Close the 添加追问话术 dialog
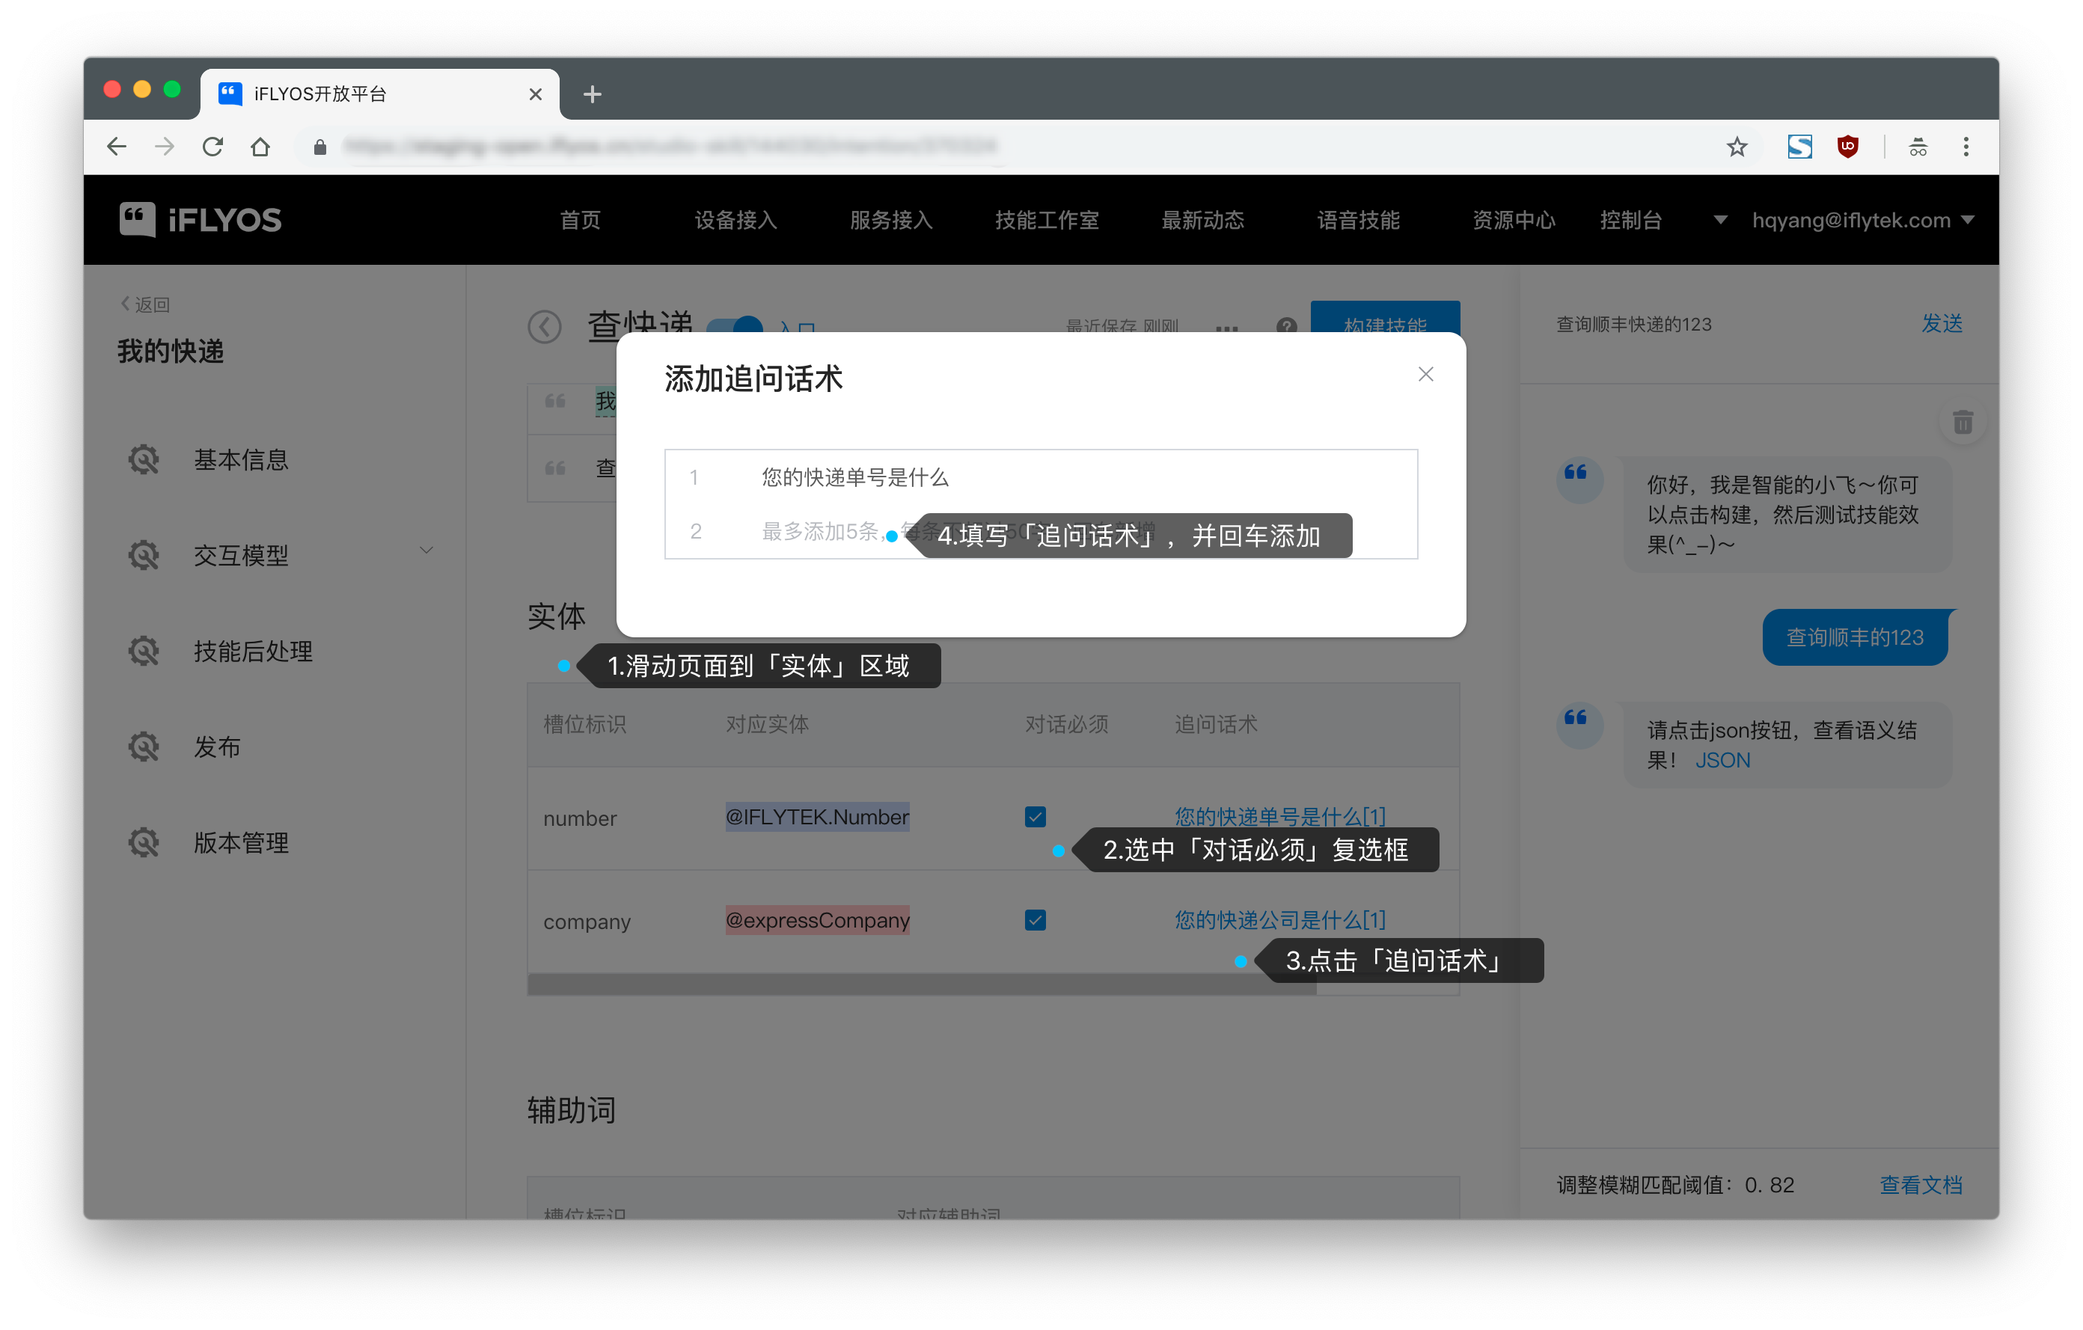This screenshot has height=1330, width=2083. click(x=1425, y=373)
